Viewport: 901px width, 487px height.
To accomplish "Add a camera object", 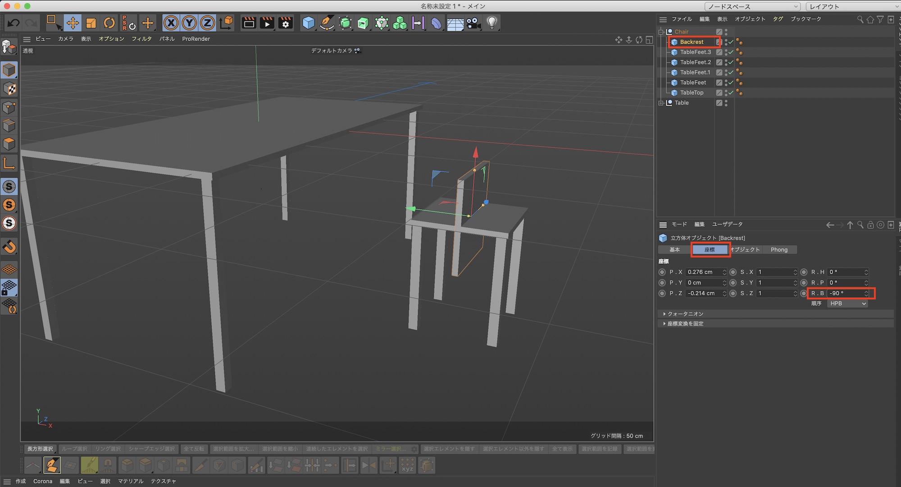I will [x=473, y=23].
